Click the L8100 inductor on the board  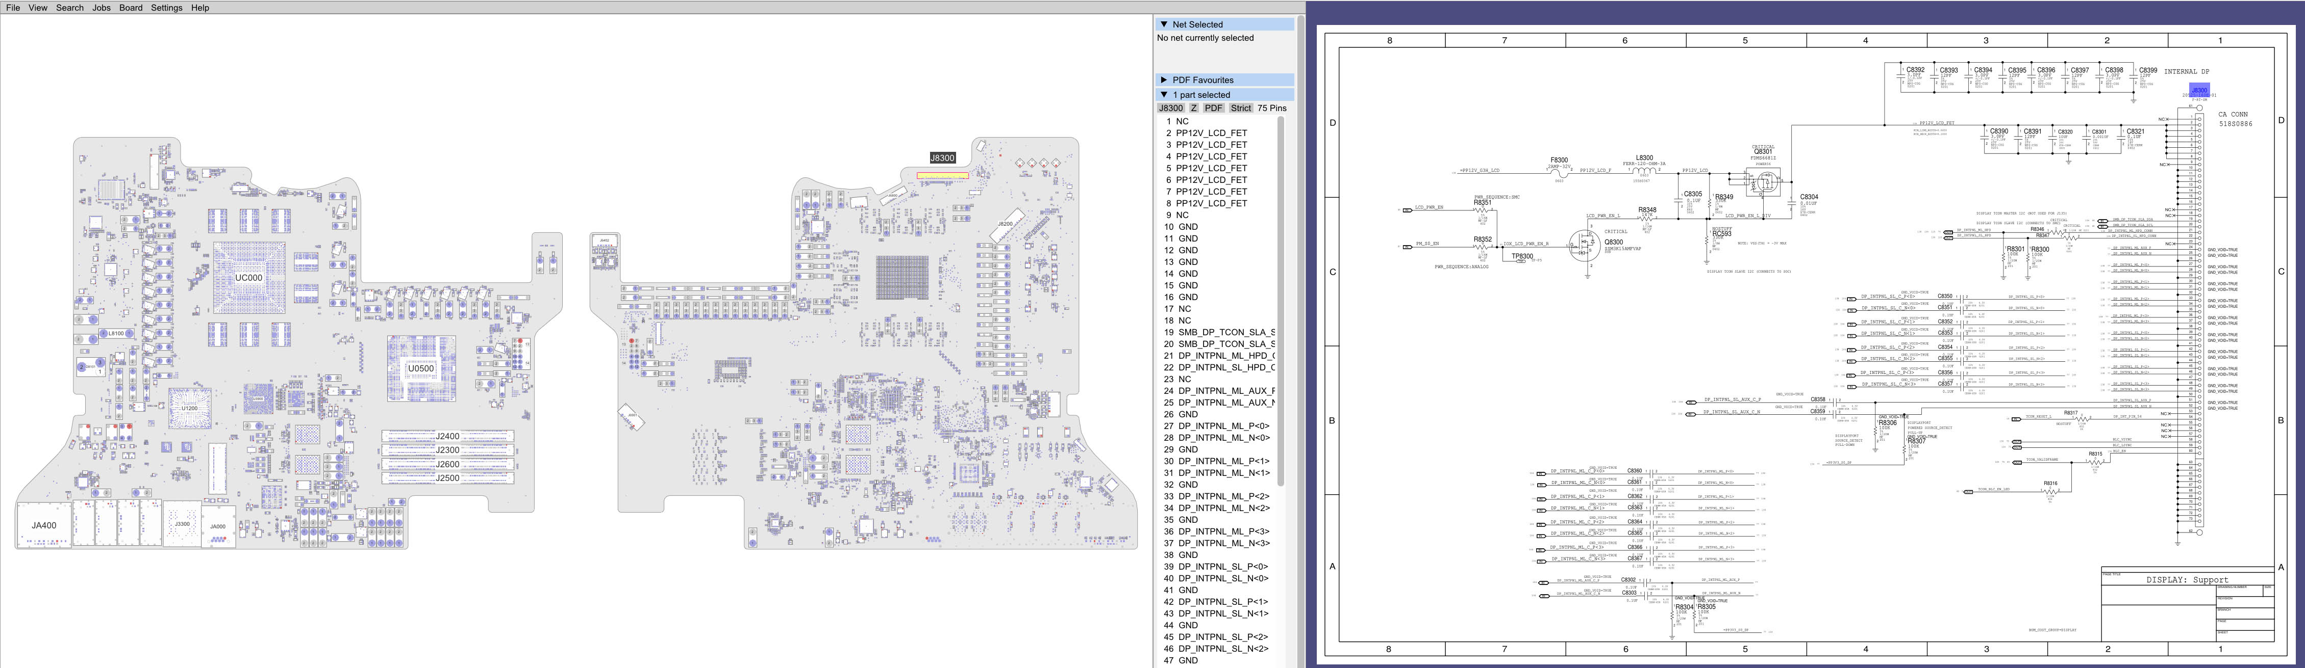(x=115, y=334)
